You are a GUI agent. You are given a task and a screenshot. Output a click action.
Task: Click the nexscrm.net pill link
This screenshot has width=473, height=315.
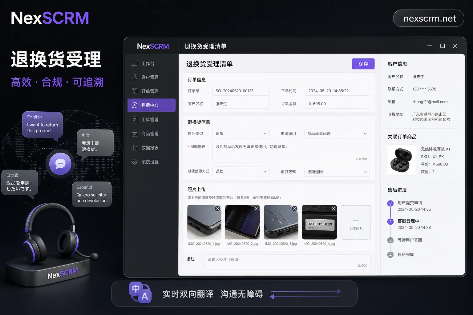click(429, 18)
